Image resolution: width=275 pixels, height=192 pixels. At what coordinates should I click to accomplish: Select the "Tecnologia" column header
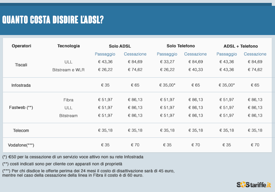tap(68, 46)
